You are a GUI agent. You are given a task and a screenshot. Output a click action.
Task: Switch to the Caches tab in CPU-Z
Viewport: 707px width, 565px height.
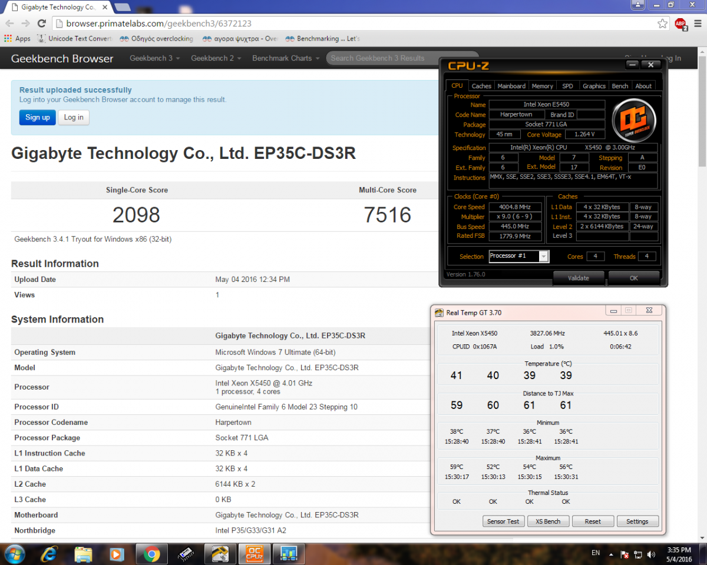click(x=481, y=86)
